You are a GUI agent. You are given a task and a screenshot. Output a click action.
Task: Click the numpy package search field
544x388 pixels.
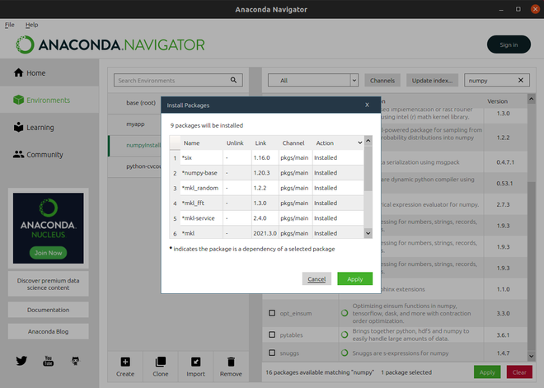[497, 80]
